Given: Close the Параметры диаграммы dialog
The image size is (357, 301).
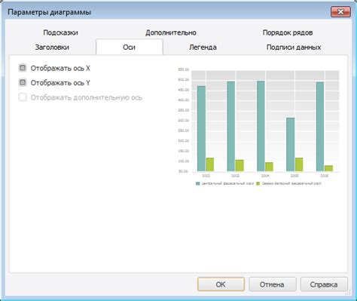Looking at the screenshot, I should [x=340, y=12].
